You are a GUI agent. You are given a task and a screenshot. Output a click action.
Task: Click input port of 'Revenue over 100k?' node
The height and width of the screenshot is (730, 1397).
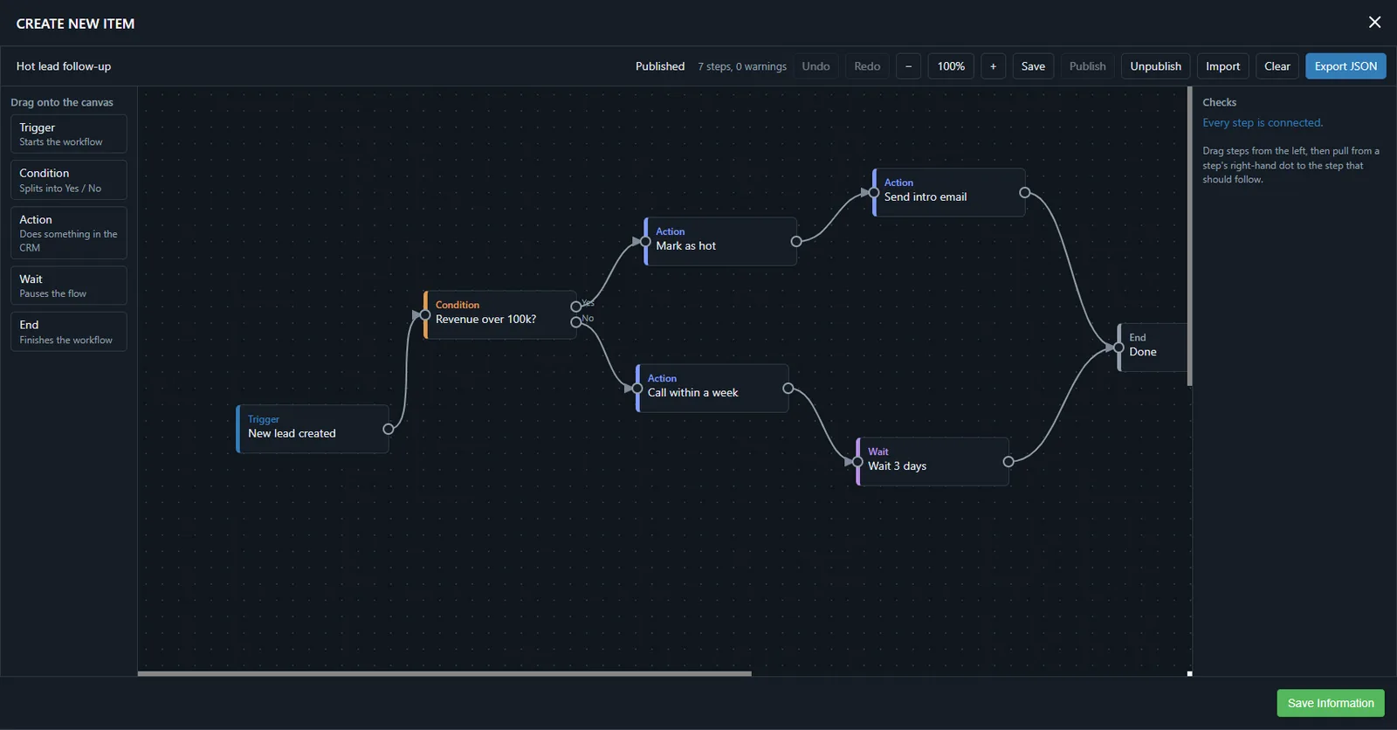tap(425, 315)
